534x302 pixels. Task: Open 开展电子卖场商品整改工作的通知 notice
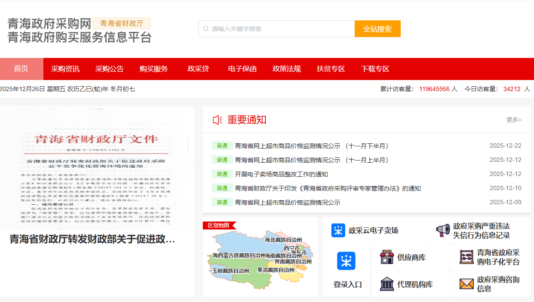click(281, 174)
